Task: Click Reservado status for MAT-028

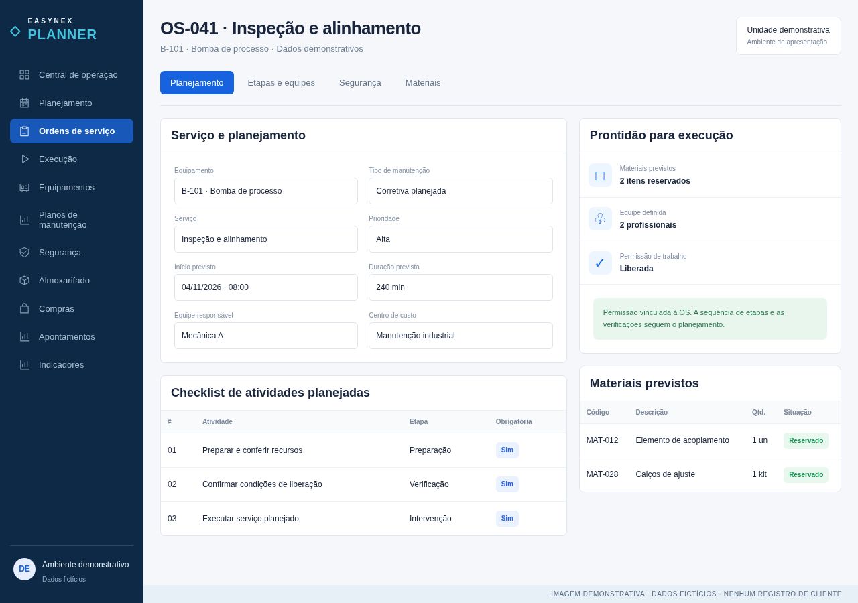Action: point(806,475)
